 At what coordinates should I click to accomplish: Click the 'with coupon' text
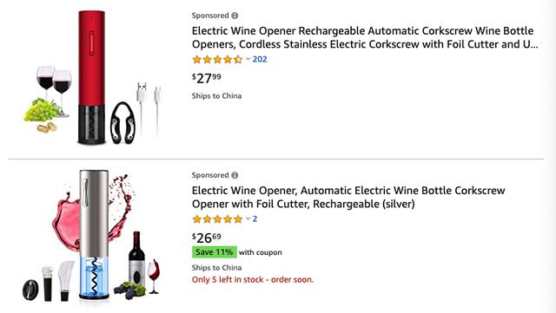pos(261,252)
